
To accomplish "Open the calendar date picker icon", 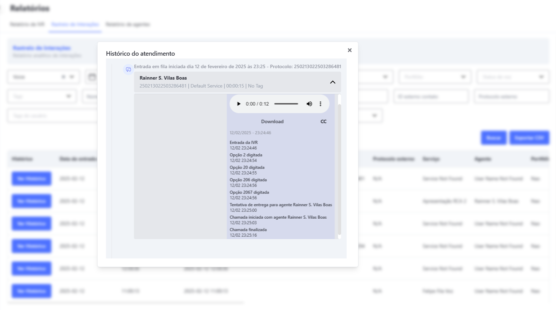I will click(x=92, y=77).
